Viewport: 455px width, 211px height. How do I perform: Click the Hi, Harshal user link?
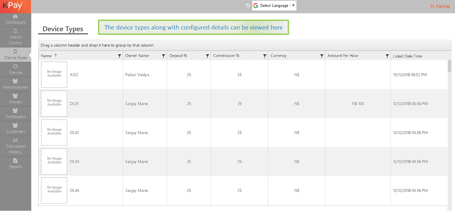[x=440, y=6]
